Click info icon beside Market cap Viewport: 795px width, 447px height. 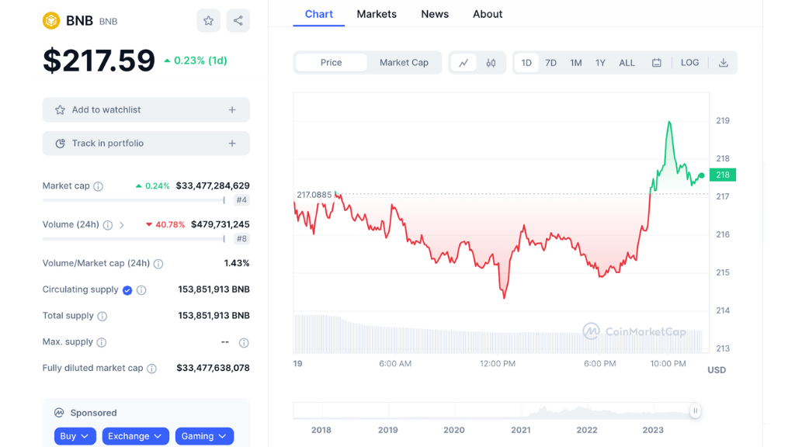tap(99, 186)
